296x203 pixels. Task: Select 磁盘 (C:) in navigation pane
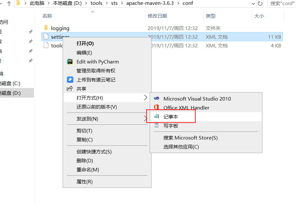[10, 83]
